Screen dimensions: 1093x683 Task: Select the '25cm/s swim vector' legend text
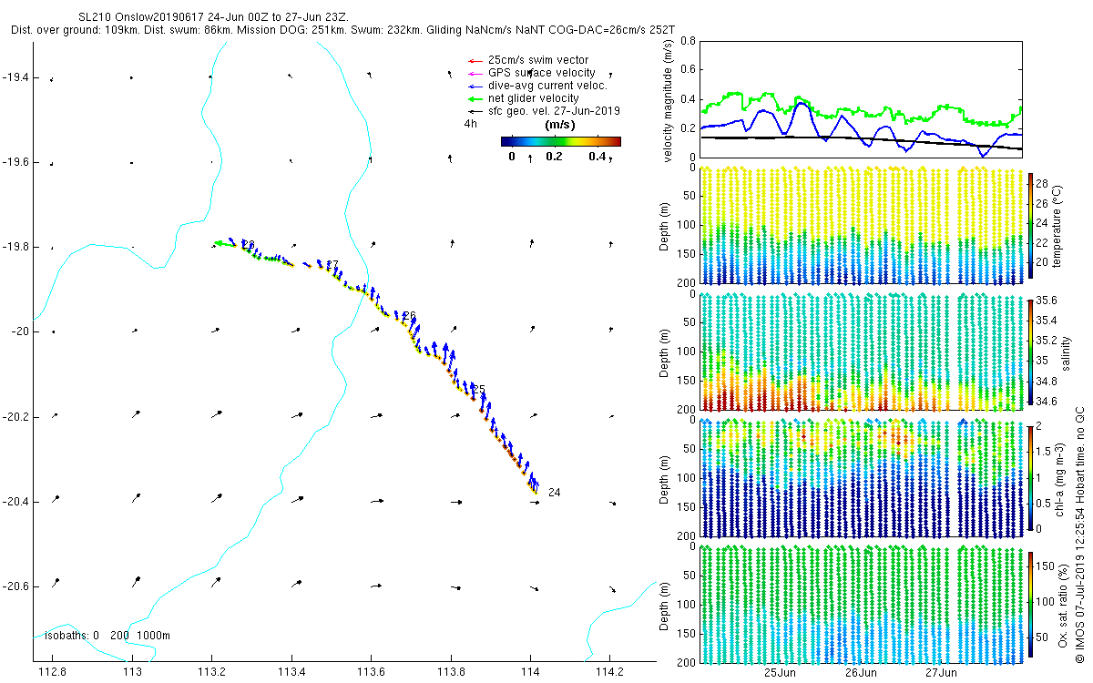pos(538,60)
